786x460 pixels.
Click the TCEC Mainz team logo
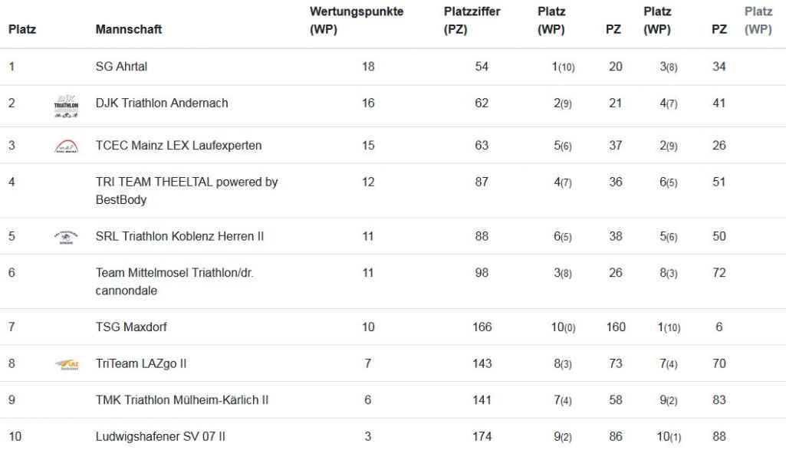[x=66, y=146]
